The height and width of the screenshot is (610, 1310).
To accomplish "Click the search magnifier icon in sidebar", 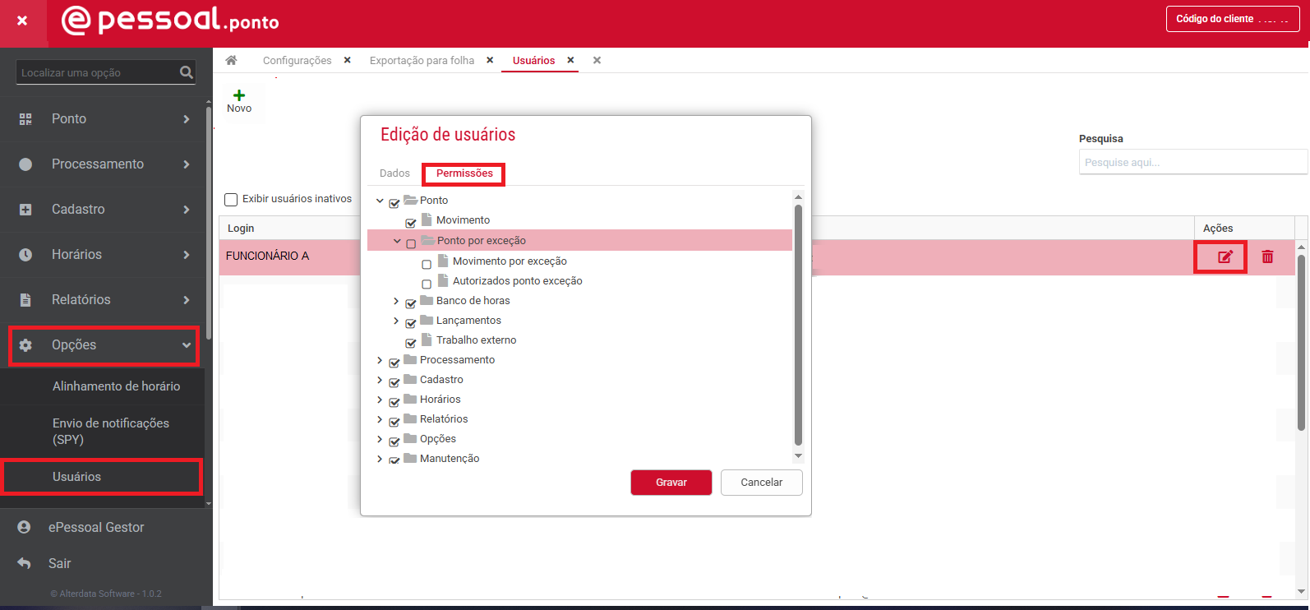I will pyautogui.click(x=187, y=72).
